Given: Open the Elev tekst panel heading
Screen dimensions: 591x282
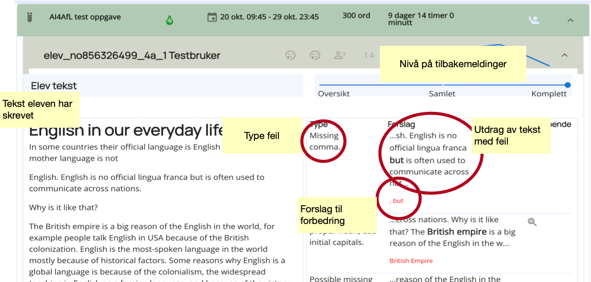Looking at the screenshot, I should click(x=54, y=86).
